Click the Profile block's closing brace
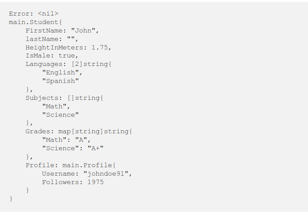This screenshot has height=214, width=308. (x=28, y=190)
